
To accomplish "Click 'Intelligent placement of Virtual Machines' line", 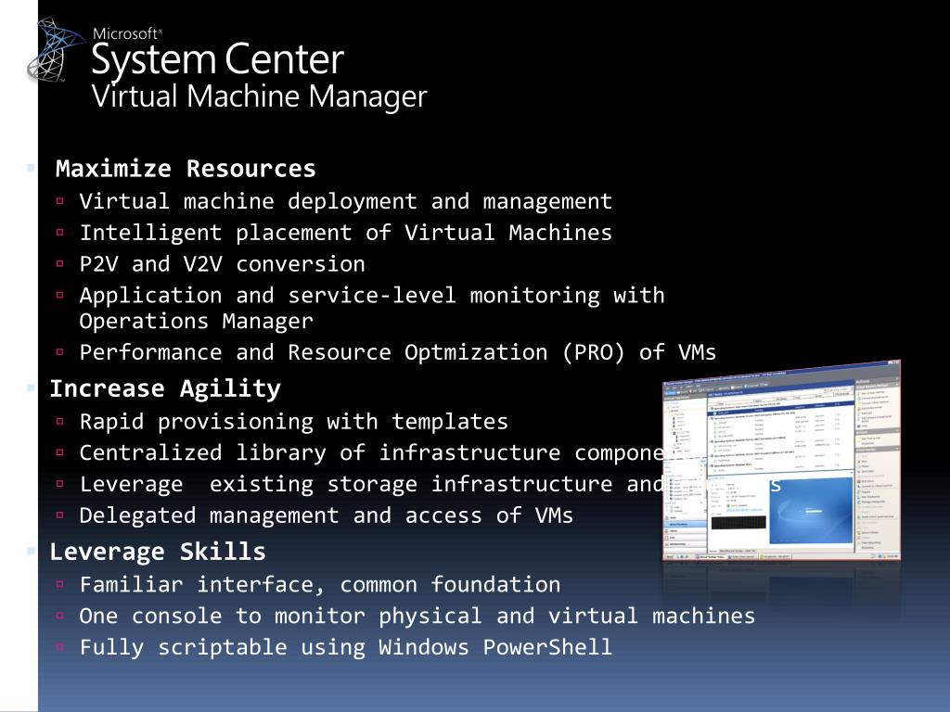I will 346,233.
